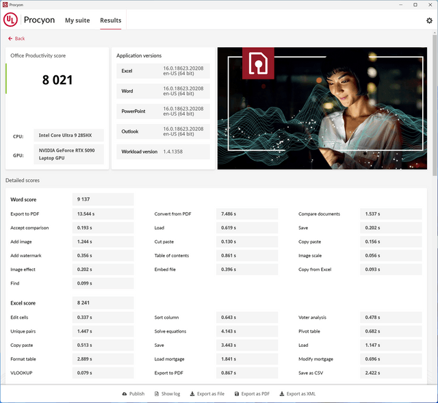The height and width of the screenshot is (403, 438).
Task: Click the red document badge on banner
Action: point(258,64)
